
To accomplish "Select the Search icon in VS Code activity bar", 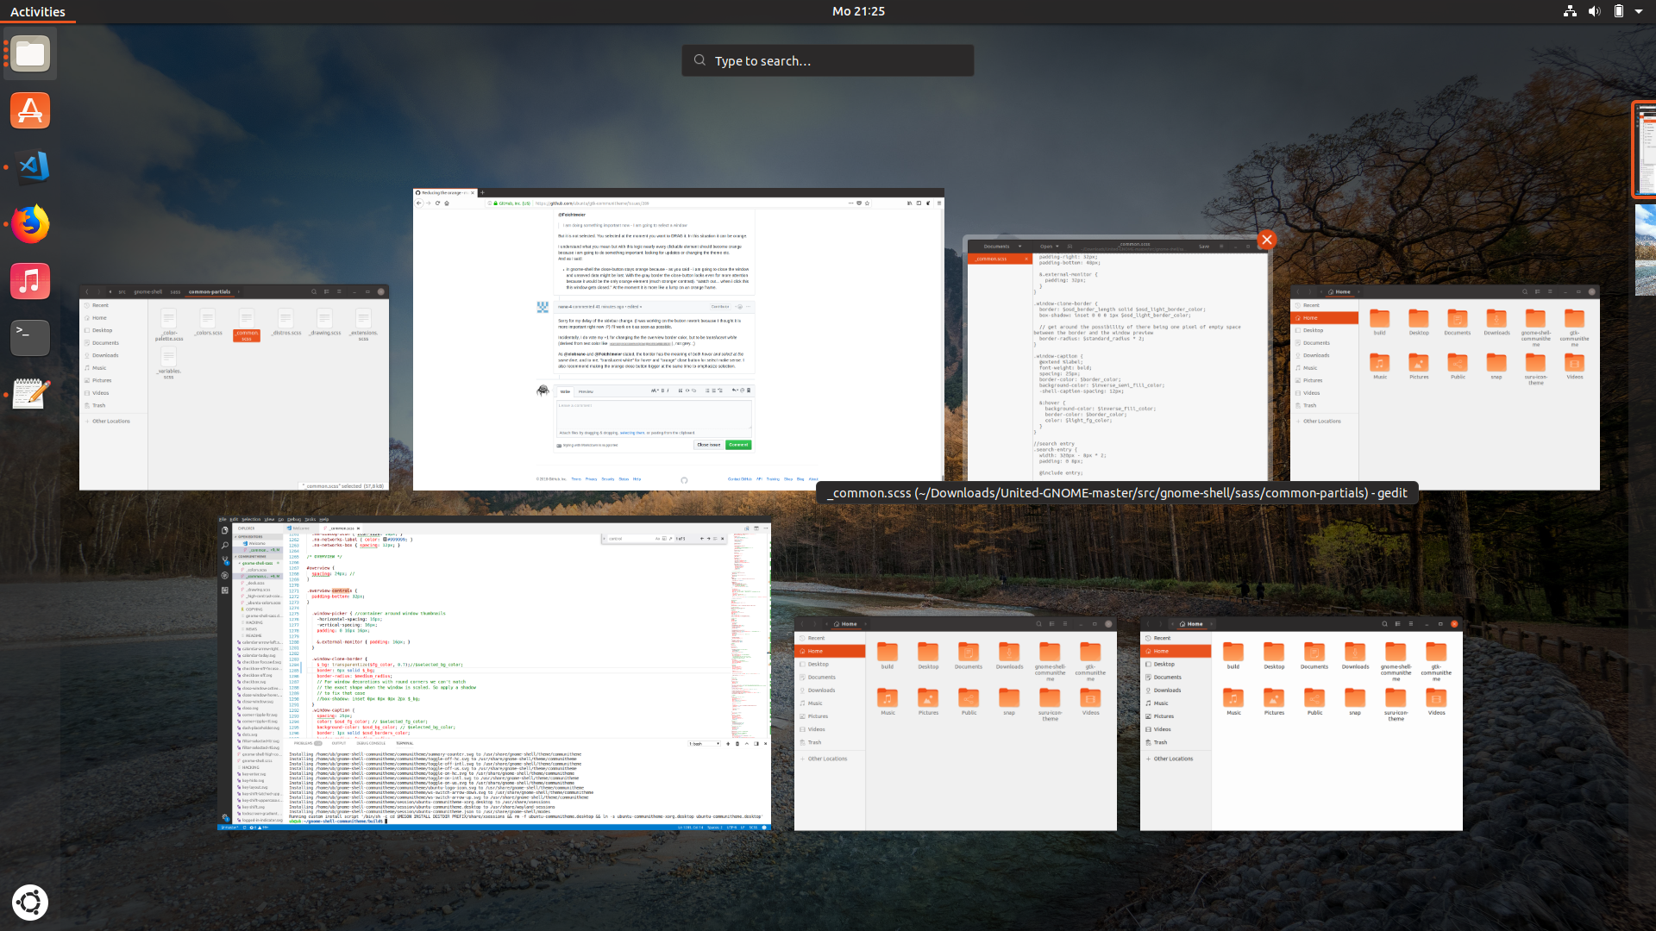I will pyautogui.click(x=224, y=546).
